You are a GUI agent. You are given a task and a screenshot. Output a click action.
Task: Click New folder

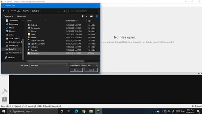coord(22,16)
